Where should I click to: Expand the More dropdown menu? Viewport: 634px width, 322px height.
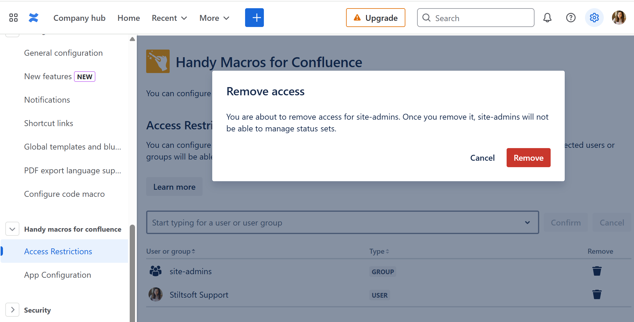tap(214, 18)
